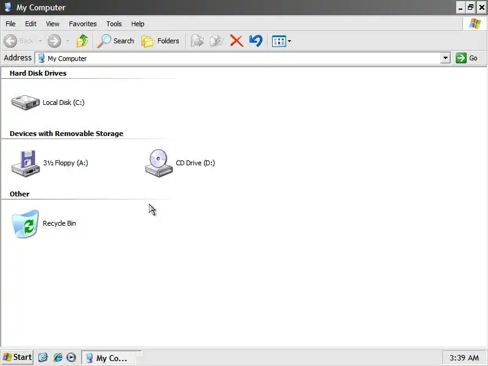Open the Favorites menu
488x366 pixels.
click(83, 24)
